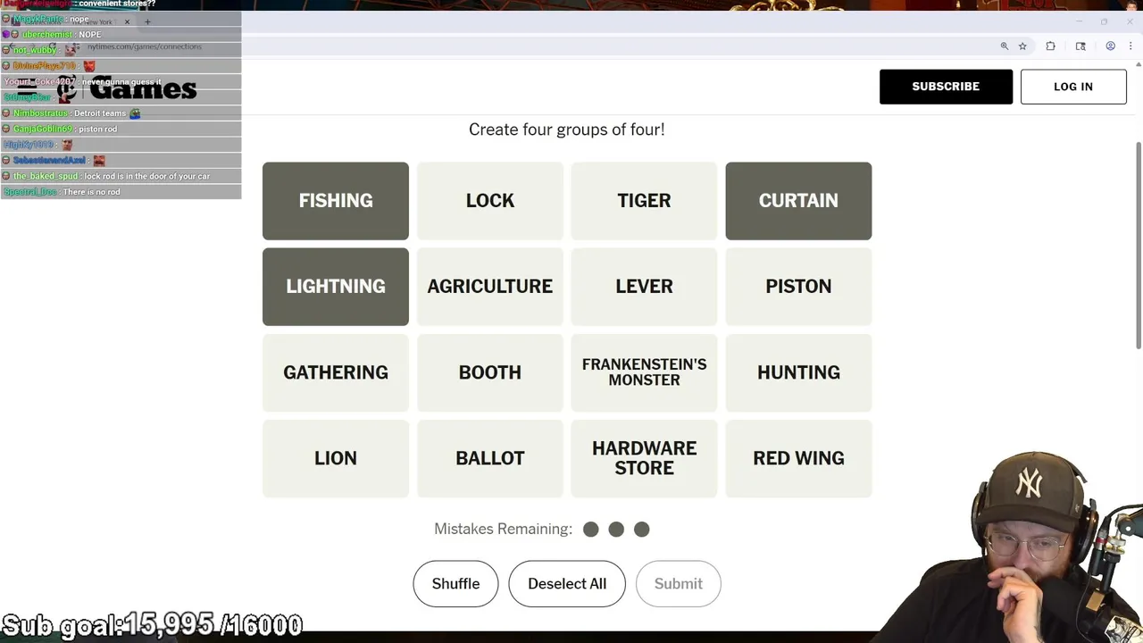Click the browser profile avatar icon
This screenshot has width=1143, height=643.
click(x=1110, y=46)
